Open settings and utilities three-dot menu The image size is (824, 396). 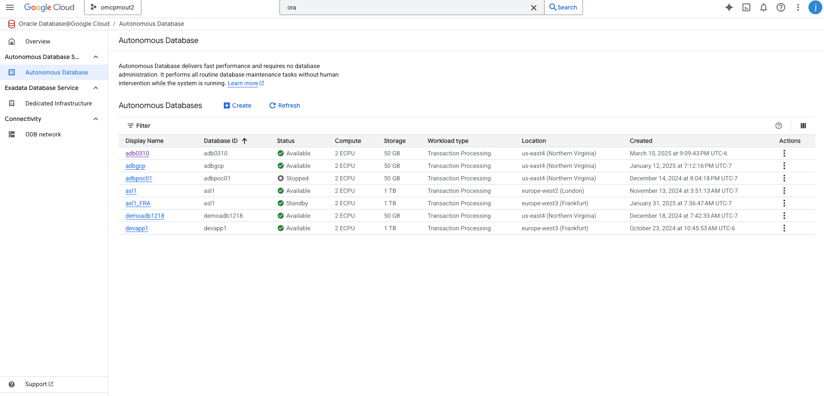(x=798, y=7)
